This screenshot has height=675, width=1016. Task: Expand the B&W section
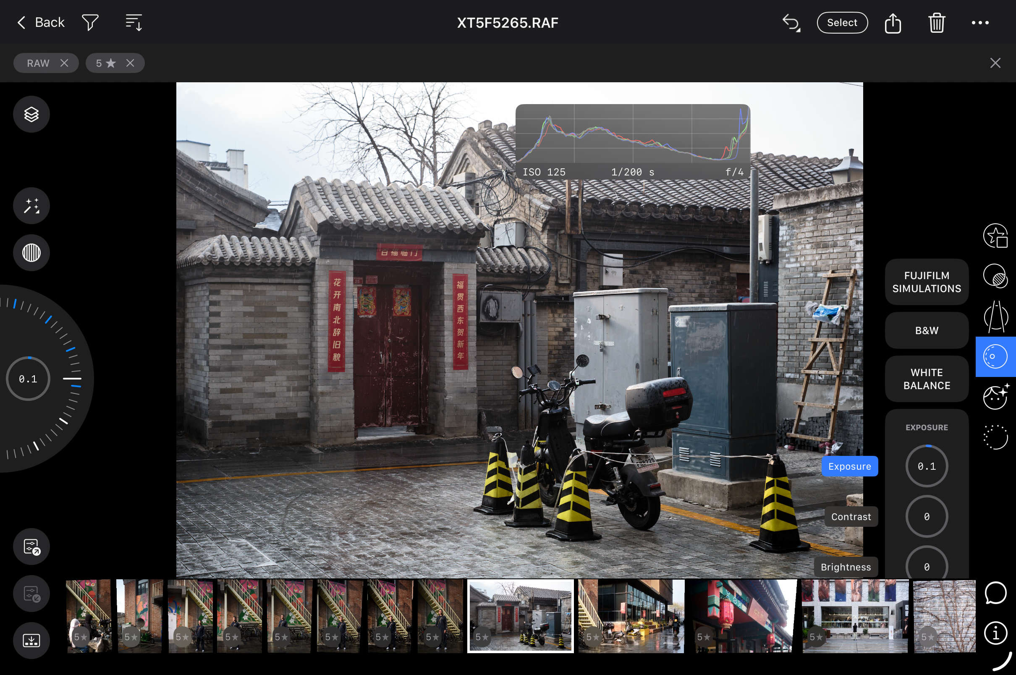pyautogui.click(x=927, y=330)
